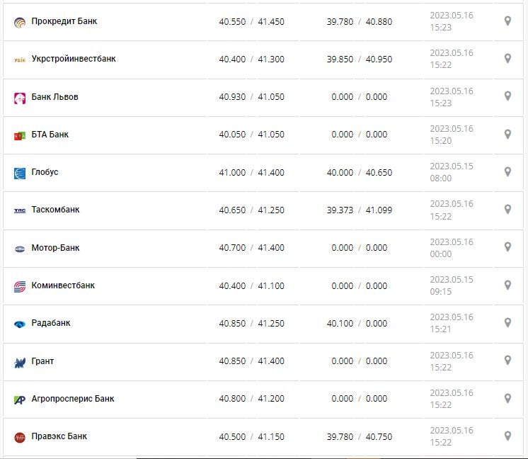
Task: Click the Радабанк bank name
Action: point(51,323)
